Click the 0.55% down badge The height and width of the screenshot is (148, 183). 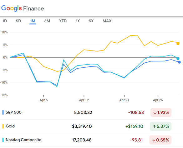click(160, 140)
